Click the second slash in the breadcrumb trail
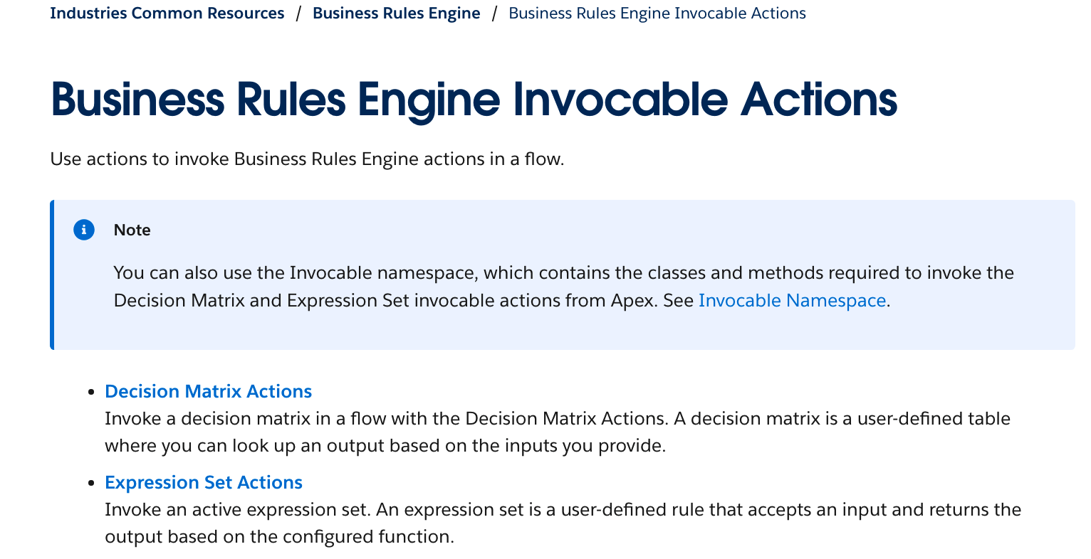1091x559 pixels. tap(494, 13)
